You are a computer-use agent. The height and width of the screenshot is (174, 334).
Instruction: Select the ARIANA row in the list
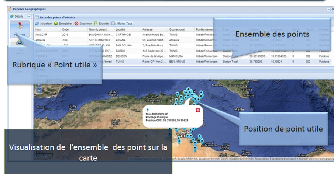(41, 40)
